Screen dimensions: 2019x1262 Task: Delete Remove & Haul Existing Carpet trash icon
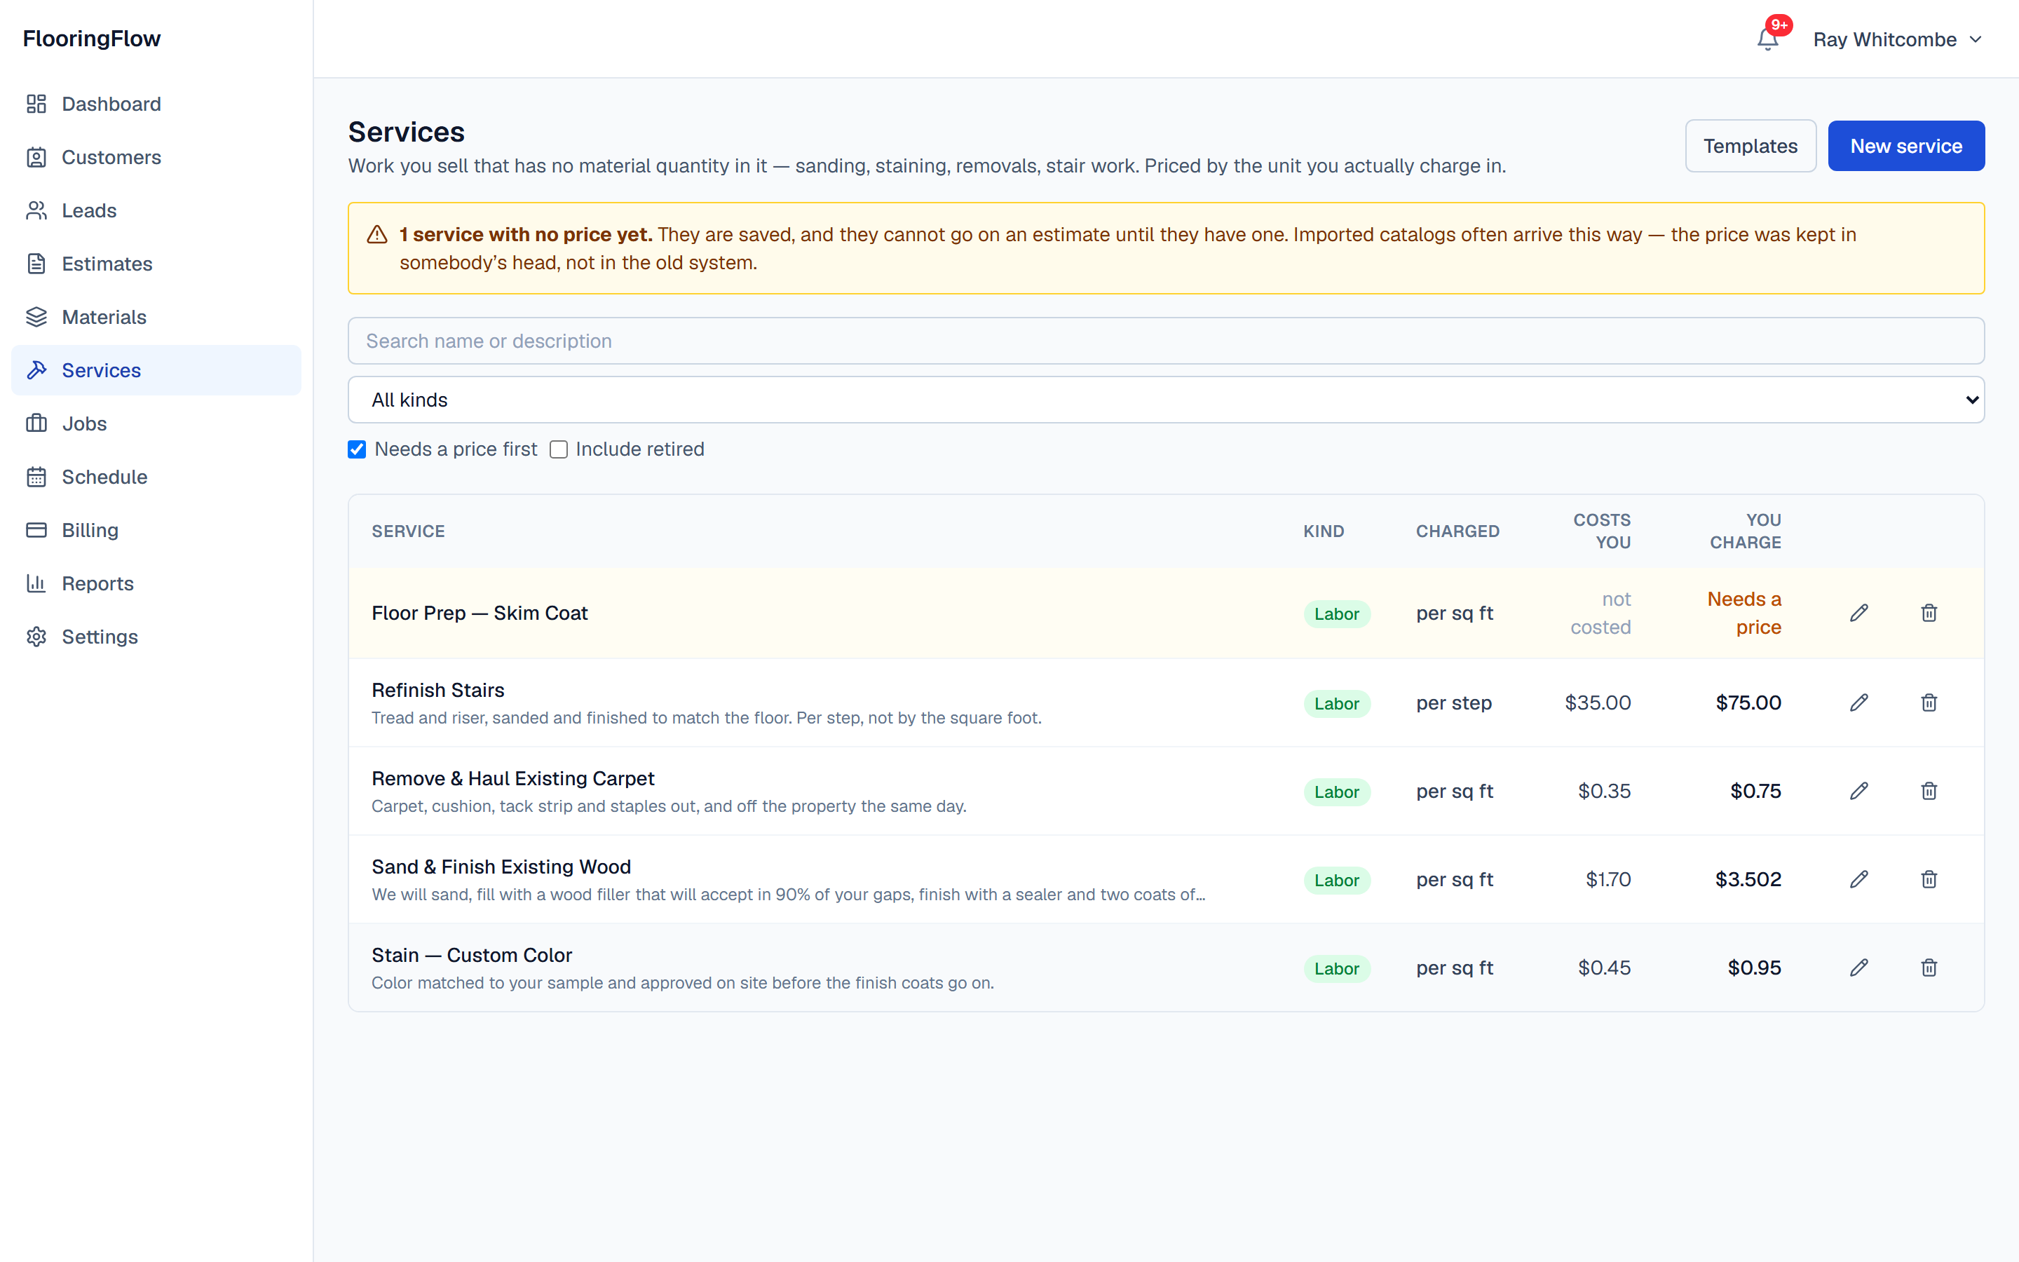pos(1929,792)
